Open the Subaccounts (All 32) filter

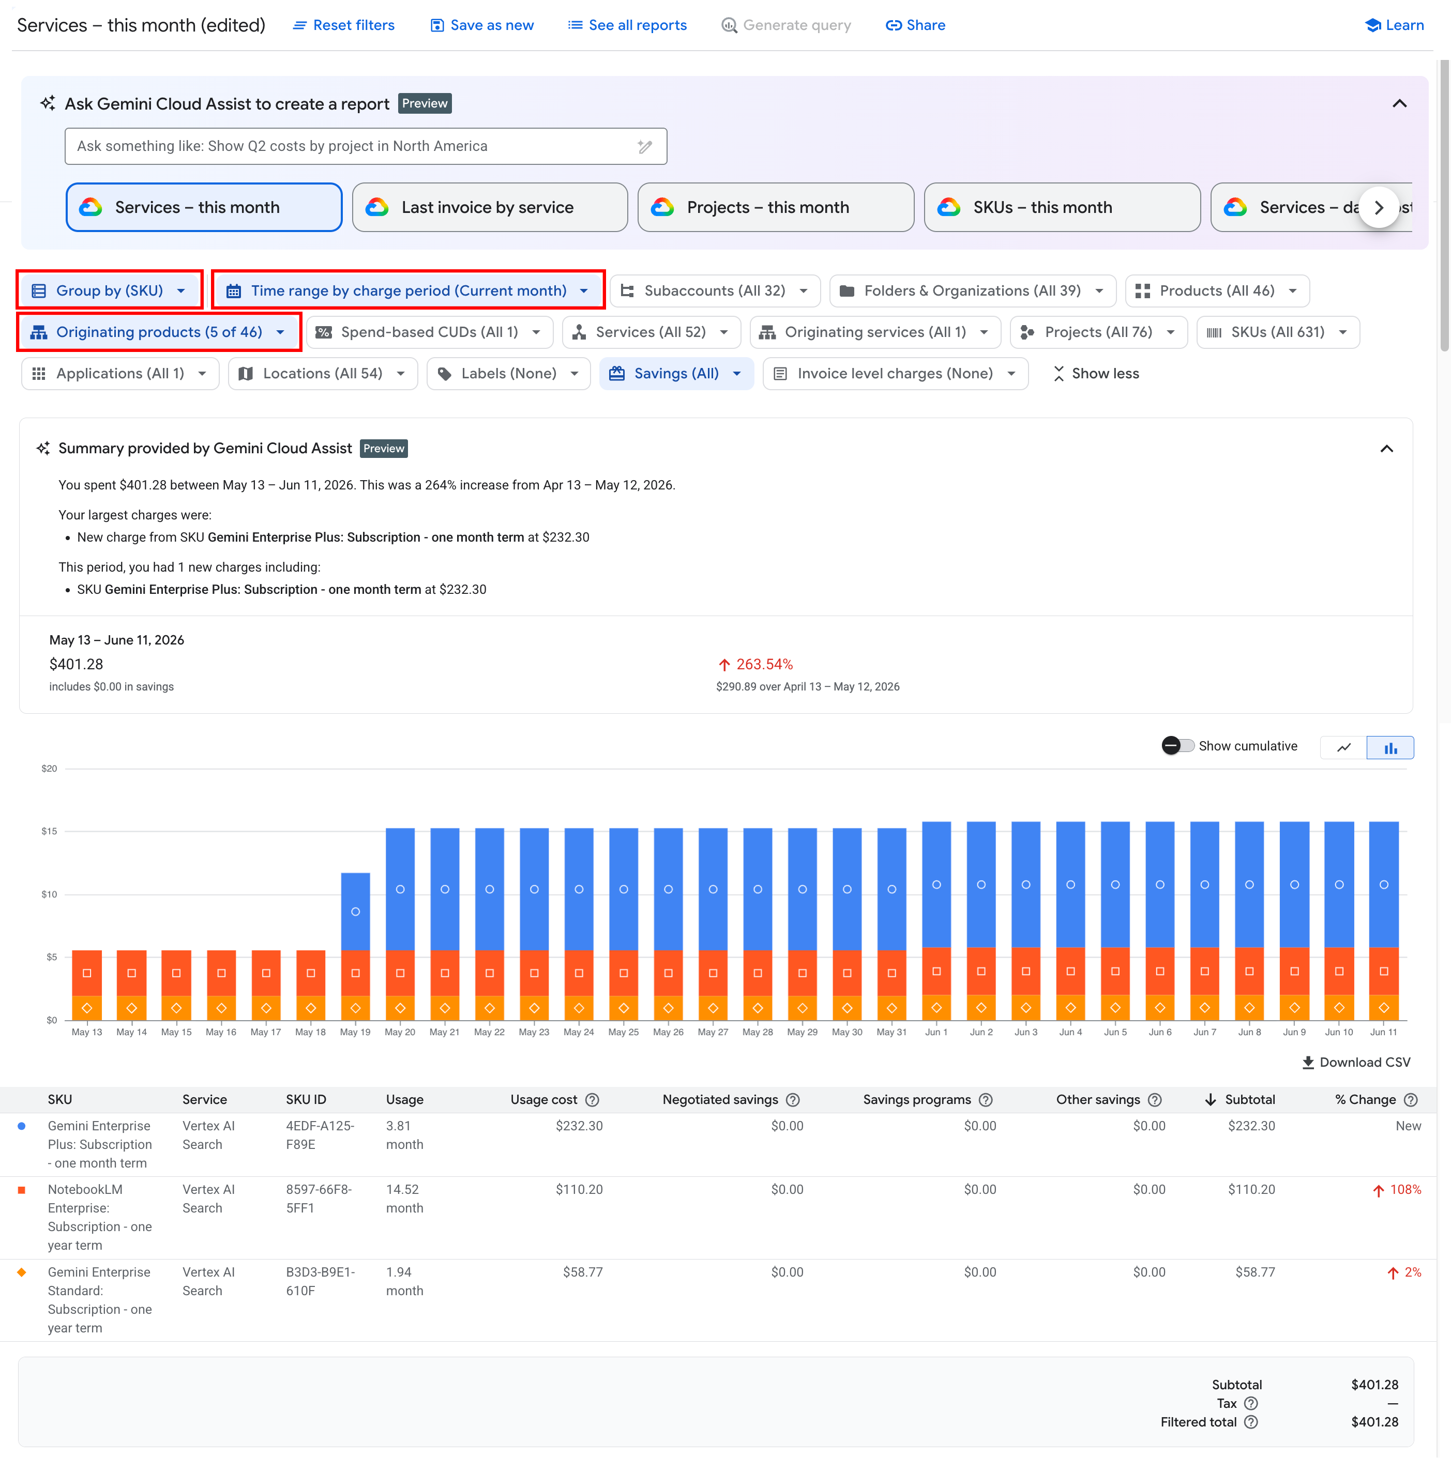[x=714, y=290]
